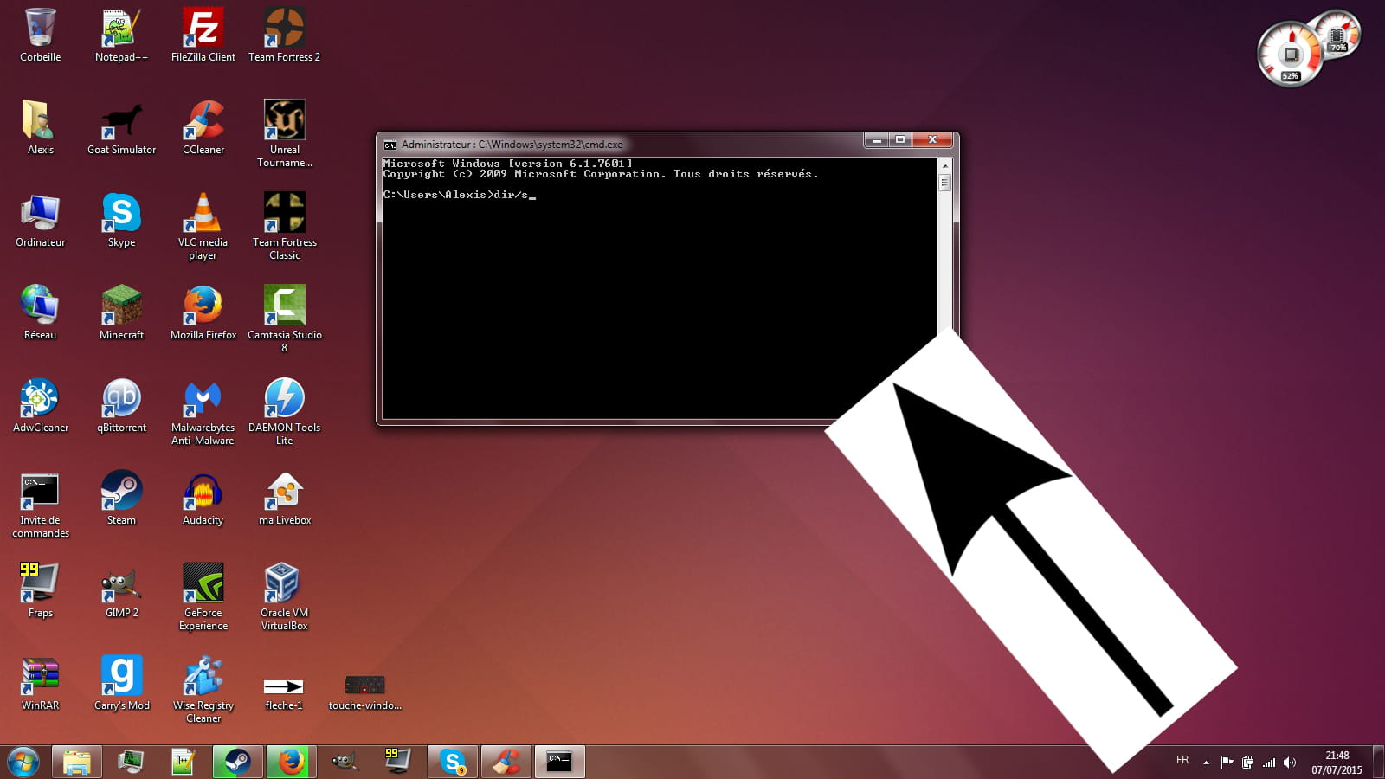The height and width of the screenshot is (779, 1385).
Task: Select the VLC media player icon
Action: [203, 214]
